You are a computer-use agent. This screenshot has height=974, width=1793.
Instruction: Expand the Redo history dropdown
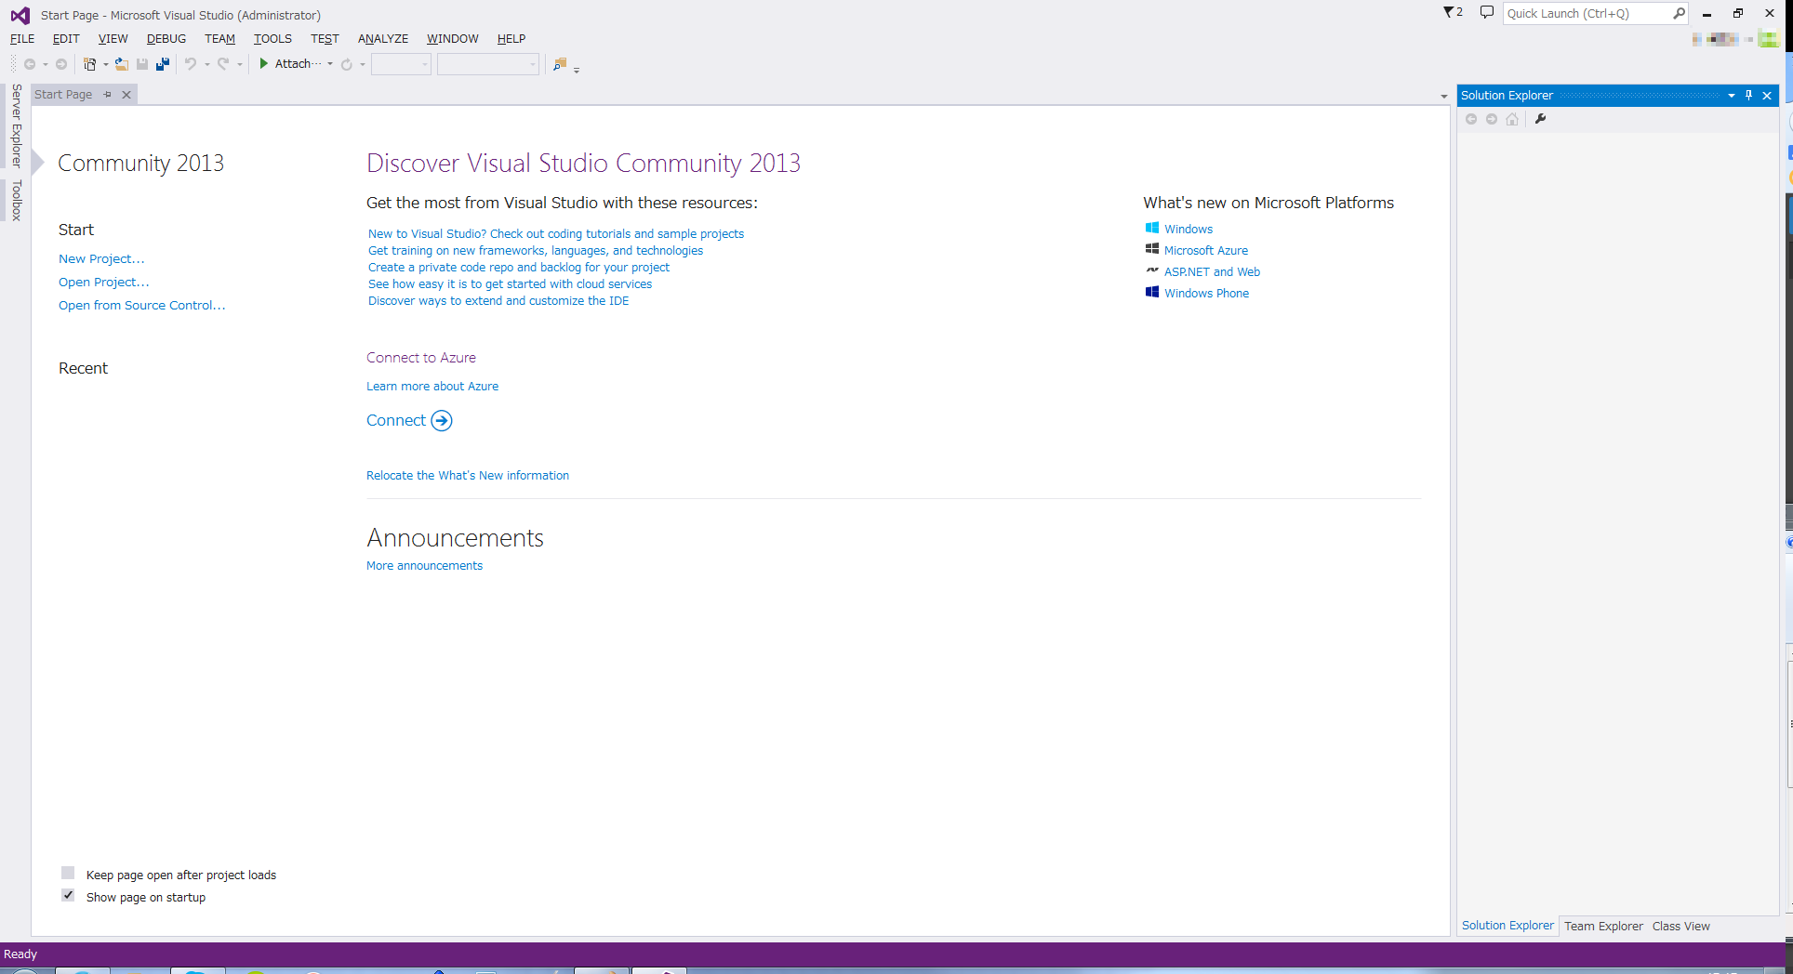coord(239,64)
